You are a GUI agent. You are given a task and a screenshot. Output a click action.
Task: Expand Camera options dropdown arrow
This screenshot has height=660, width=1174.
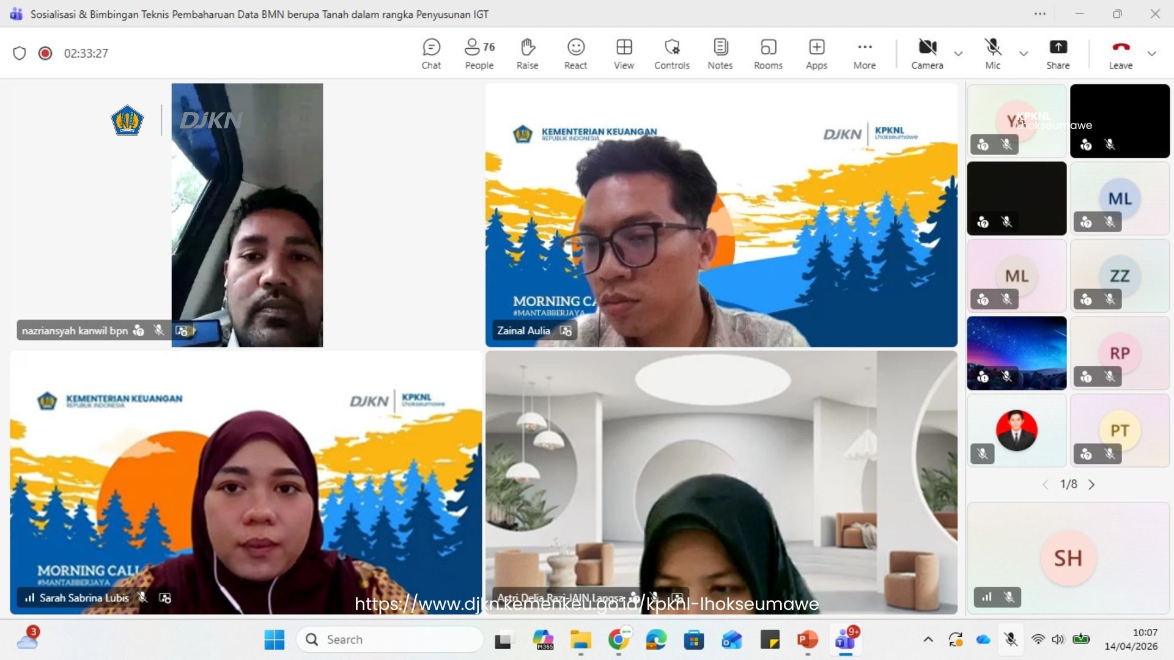point(958,54)
